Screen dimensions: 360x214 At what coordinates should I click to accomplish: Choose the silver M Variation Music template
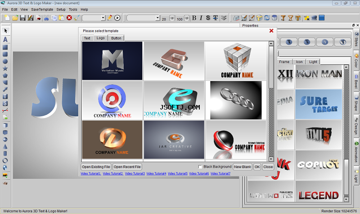[x=112, y=61]
